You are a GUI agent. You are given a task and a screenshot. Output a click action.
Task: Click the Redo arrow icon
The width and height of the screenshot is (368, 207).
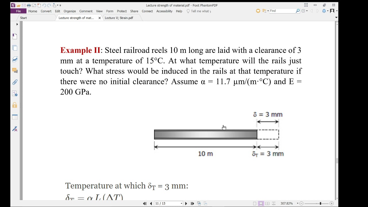tap(49, 5)
